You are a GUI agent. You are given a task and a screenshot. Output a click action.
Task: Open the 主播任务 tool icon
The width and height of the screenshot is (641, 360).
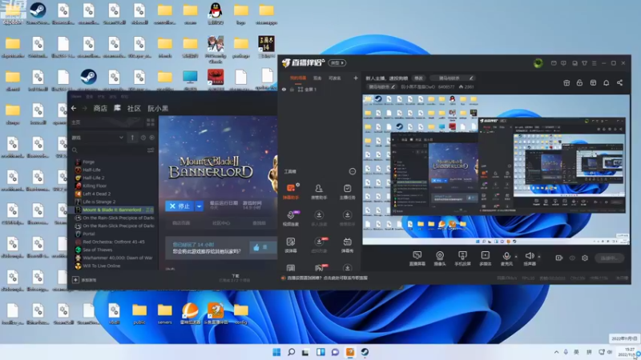pos(347,191)
